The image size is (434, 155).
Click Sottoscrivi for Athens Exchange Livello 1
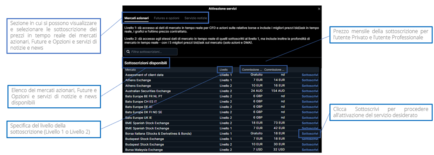(310, 80)
